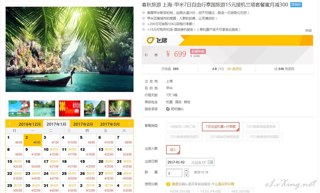Show the previous calendar months

click(x=10, y=123)
